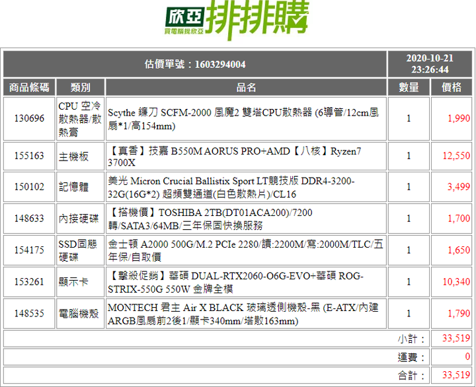Select barcode 154175
This screenshot has height=387, width=476.
pyautogui.click(x=29, y=250)
